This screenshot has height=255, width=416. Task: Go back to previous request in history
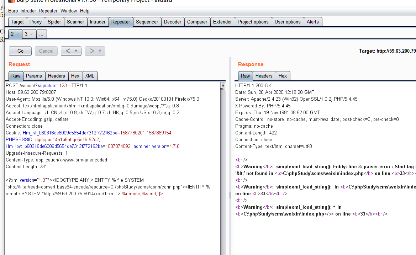coord(68,51)
